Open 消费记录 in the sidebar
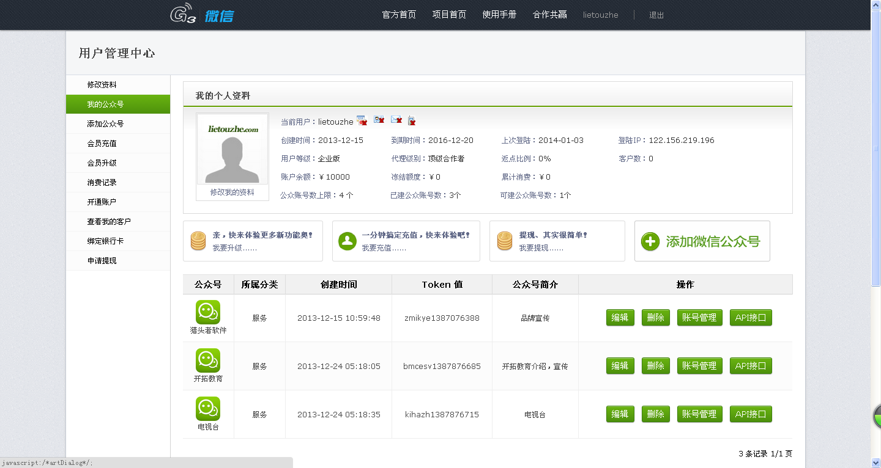881x468 pixels. pyautogui.click(x=118, y=183)
